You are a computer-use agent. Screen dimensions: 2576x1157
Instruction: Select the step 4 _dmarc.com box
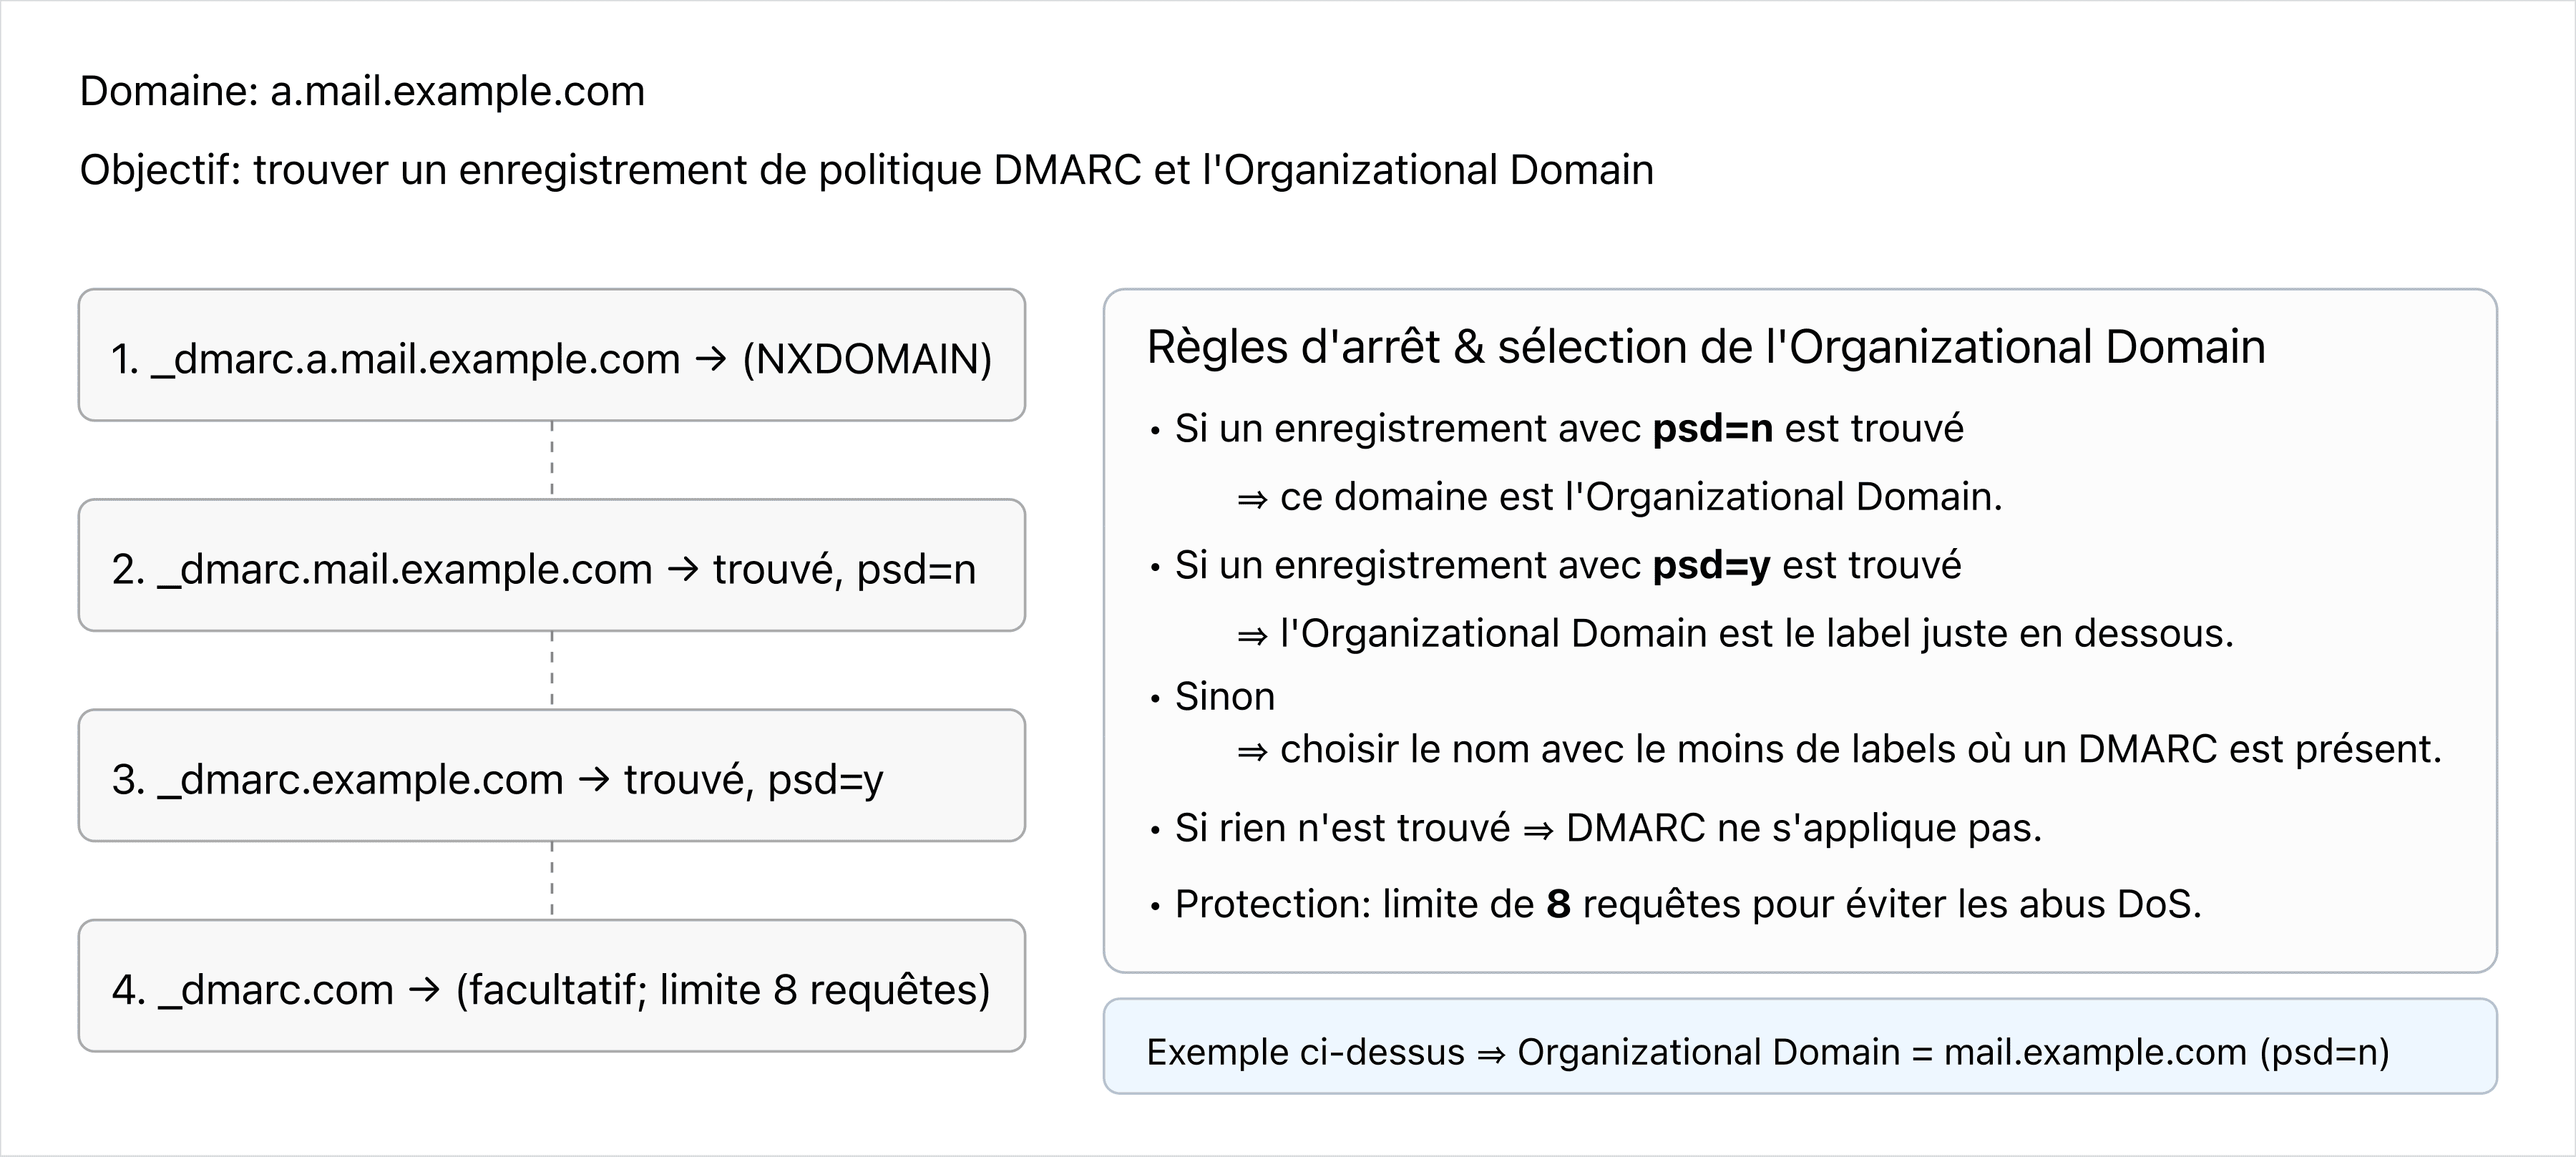click(x=551, y=987)
